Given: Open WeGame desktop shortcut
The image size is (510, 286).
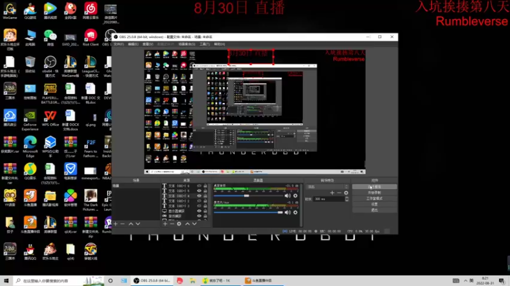Looking at the screenshot, I should click(10, 11).
